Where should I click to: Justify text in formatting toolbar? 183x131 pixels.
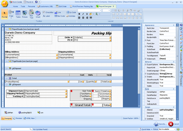click(91, 18)
